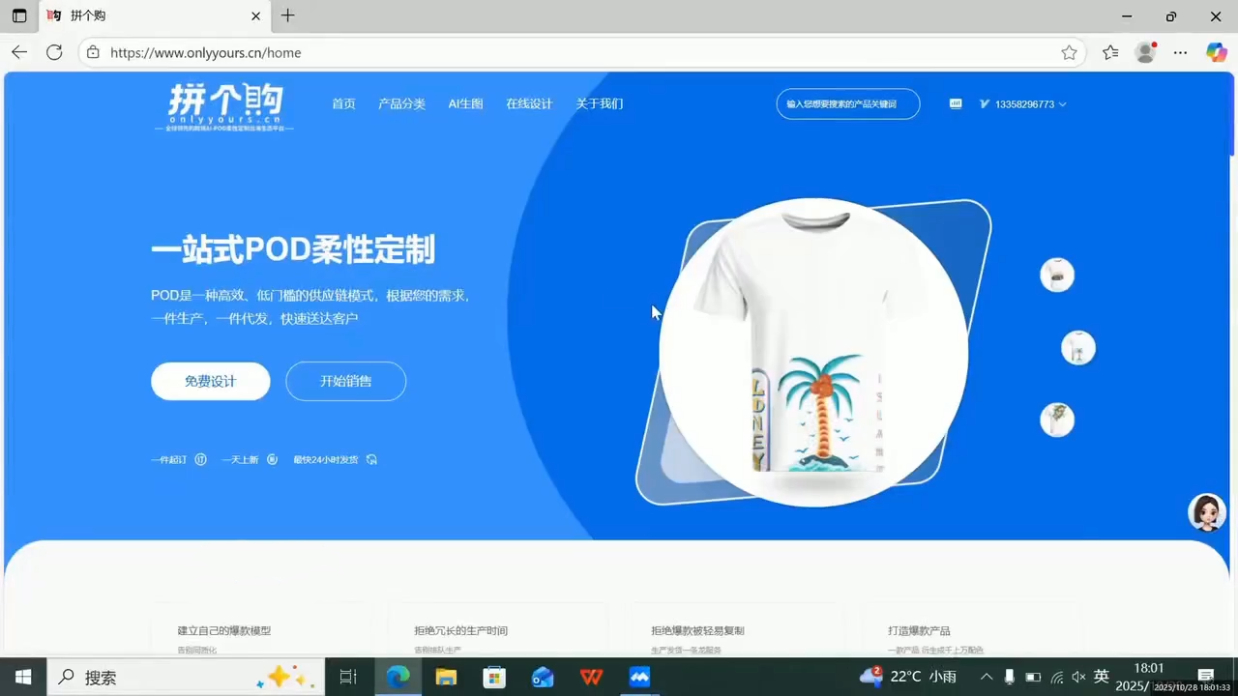The width and height of the screenshot is (1238, 696).
Task: Click the battery tray icon
Action: click(1033, 677)
